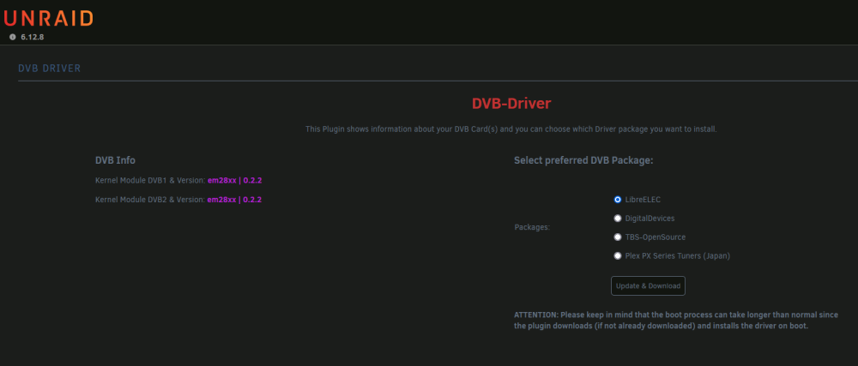The image size is (858, 366).
Task: Click the Kernel Module DVB1 & Version label
Action: 150,180
